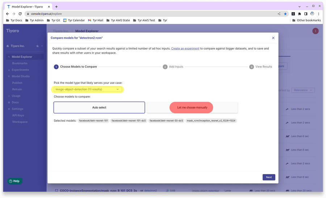Close the Compare models dialog

273,38
